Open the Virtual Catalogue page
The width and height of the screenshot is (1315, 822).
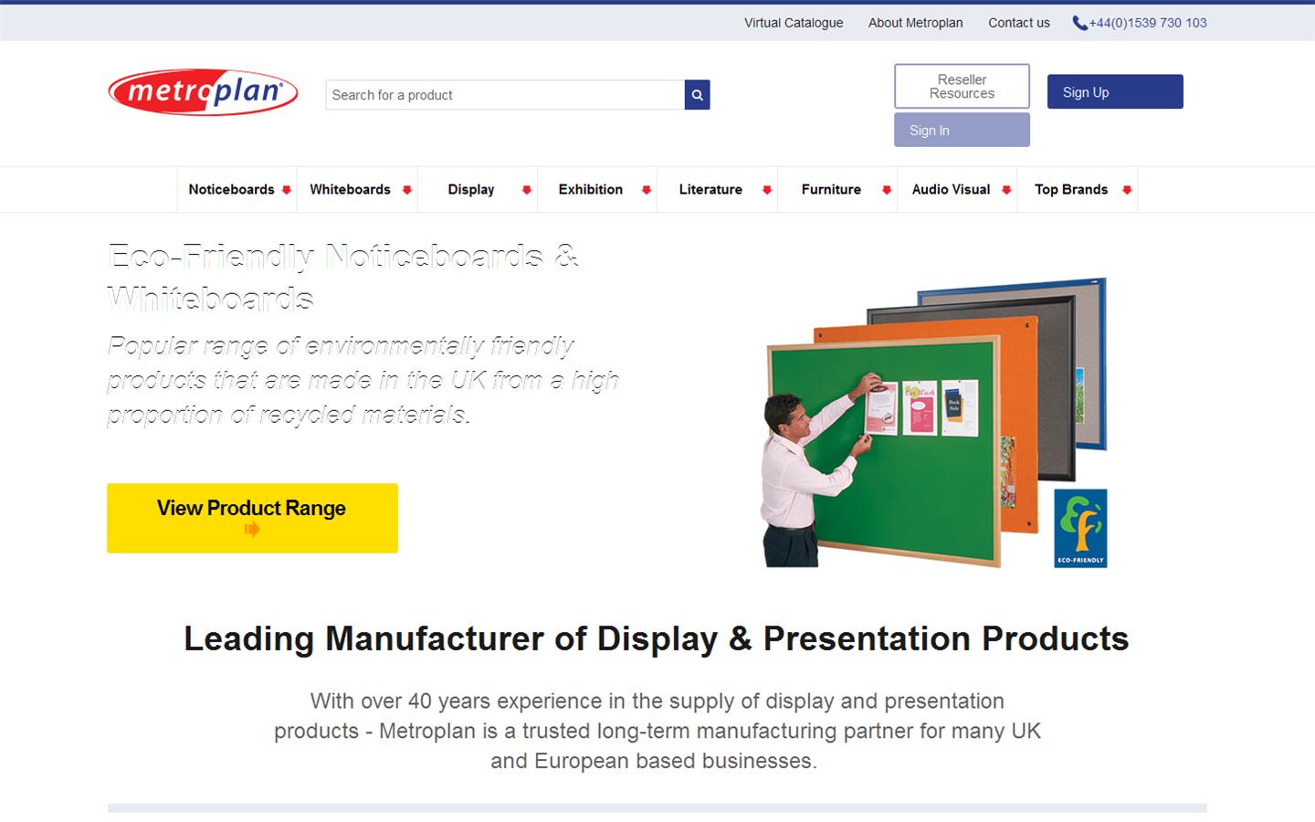click(793, 23)
